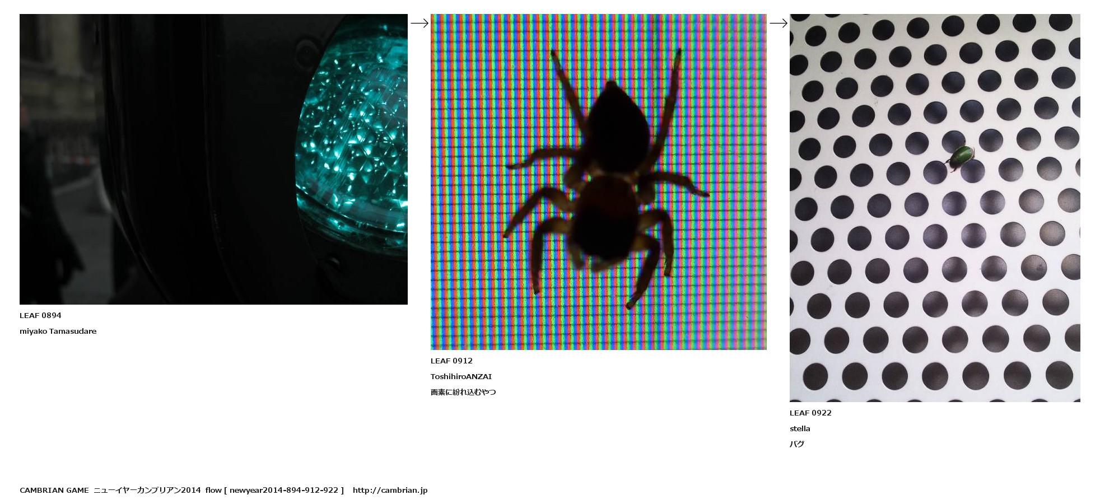1100x504 pixels.
Task: Click author name stella
Action: tap(800, 428)
